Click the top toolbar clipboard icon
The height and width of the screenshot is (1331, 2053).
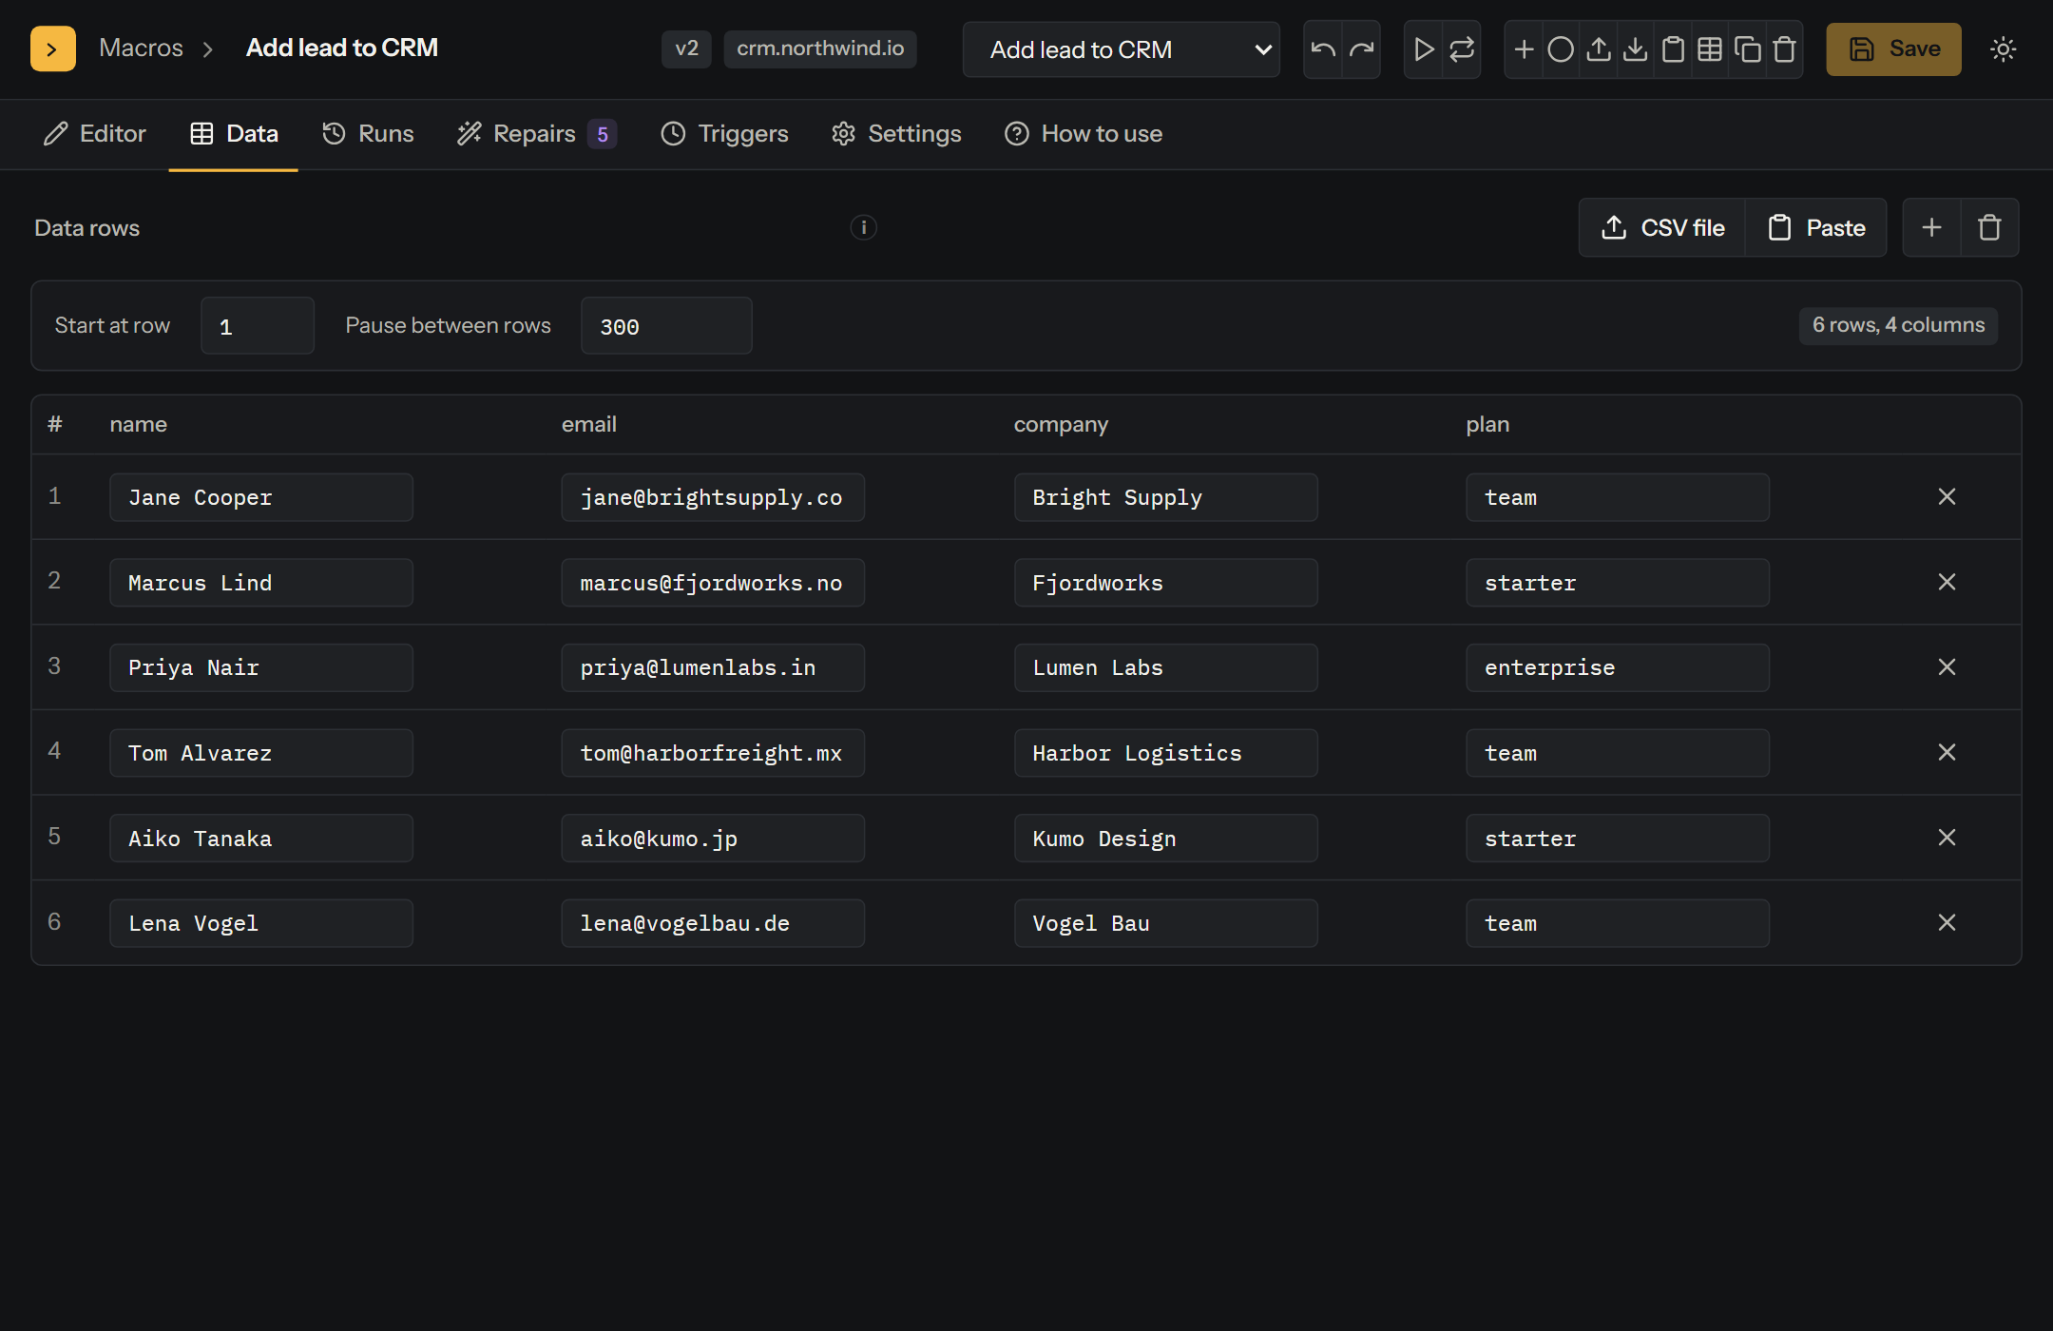click(x=1673, y=48)
